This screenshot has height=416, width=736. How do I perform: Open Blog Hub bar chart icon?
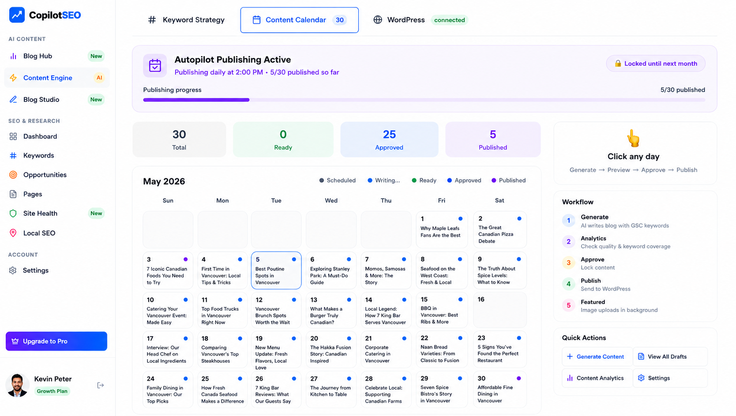coord(13,56)
